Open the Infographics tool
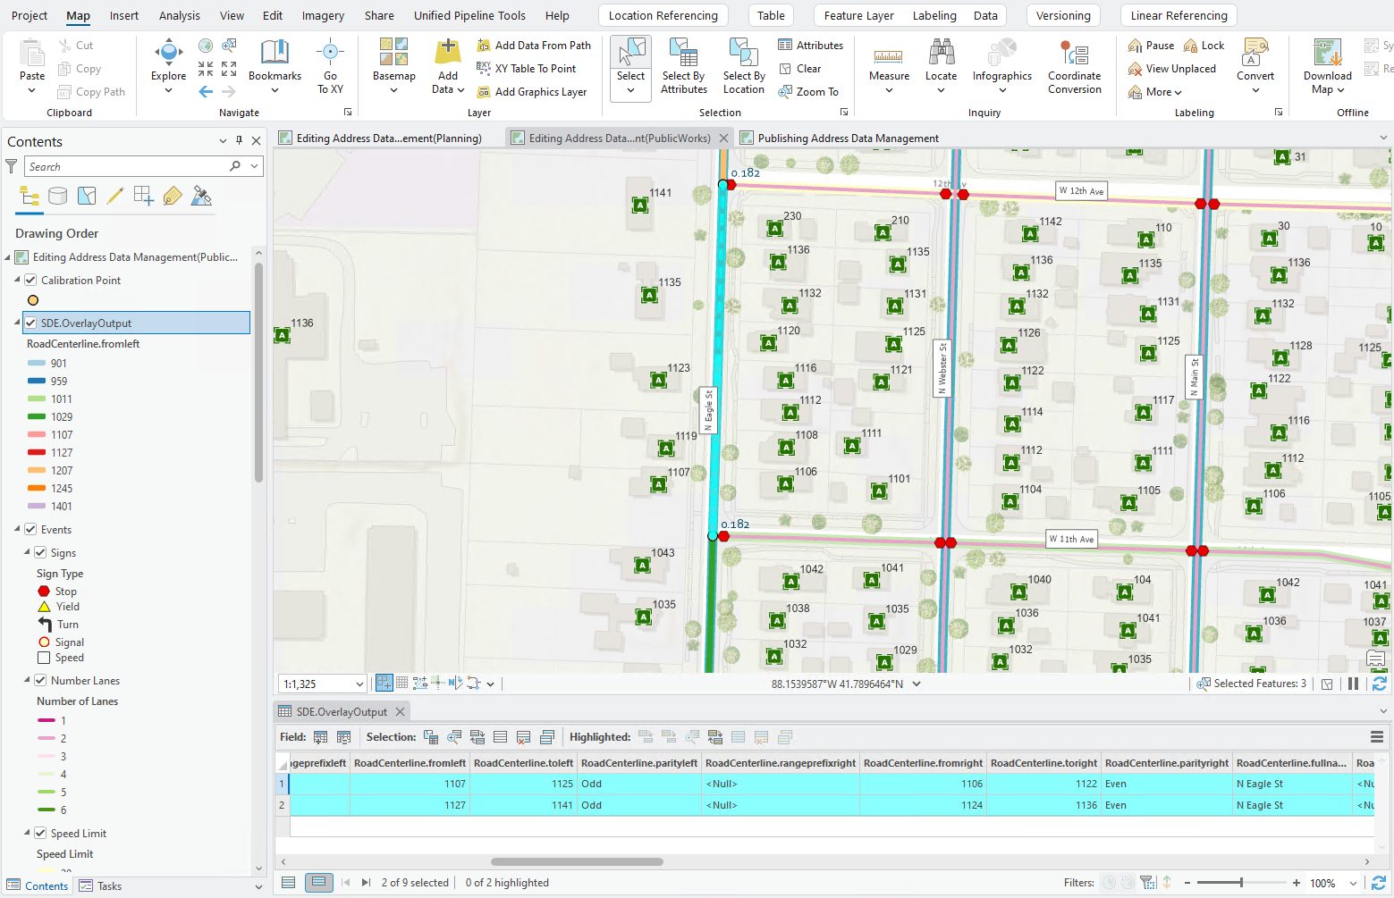Image resolution: width=1394 pixels, height=898 pixels. 1001,54
